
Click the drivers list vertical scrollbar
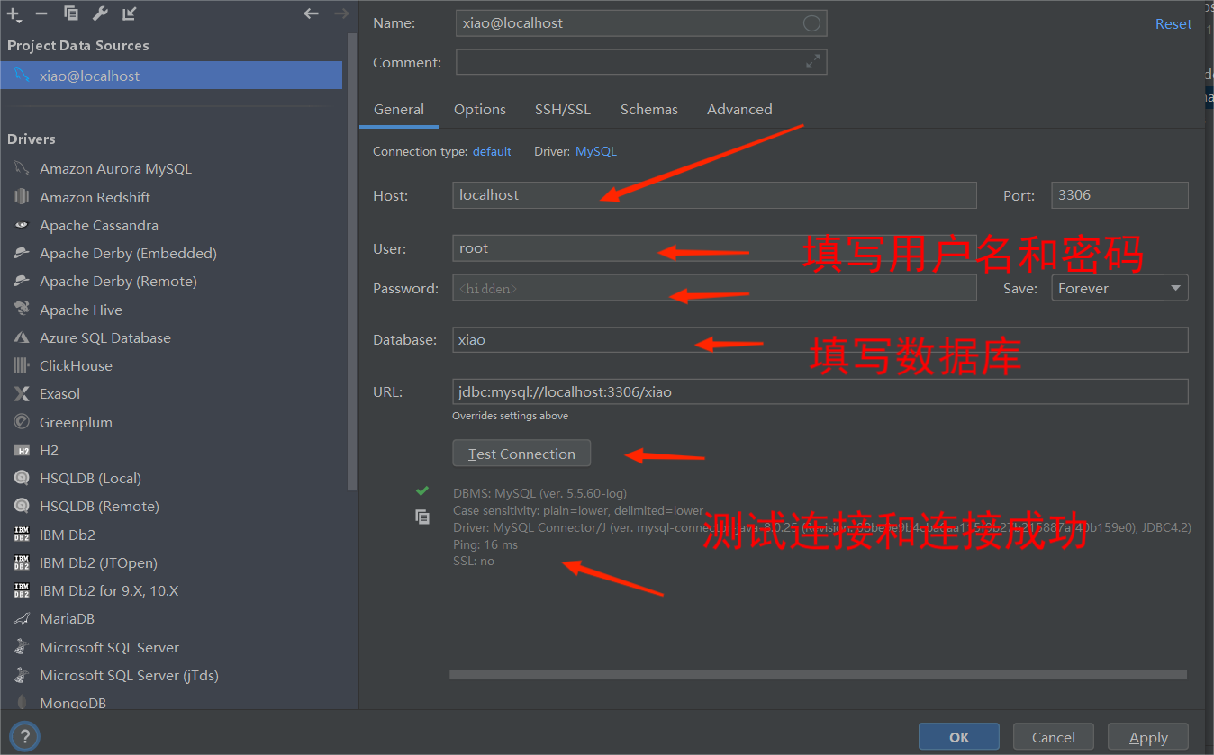[352, 261]
